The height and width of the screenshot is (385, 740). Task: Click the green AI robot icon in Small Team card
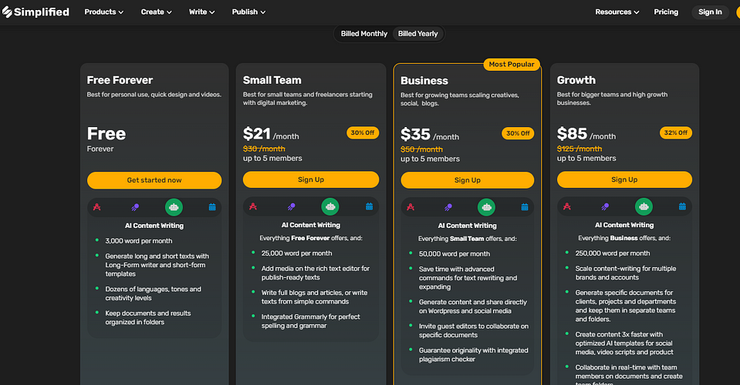330,206
